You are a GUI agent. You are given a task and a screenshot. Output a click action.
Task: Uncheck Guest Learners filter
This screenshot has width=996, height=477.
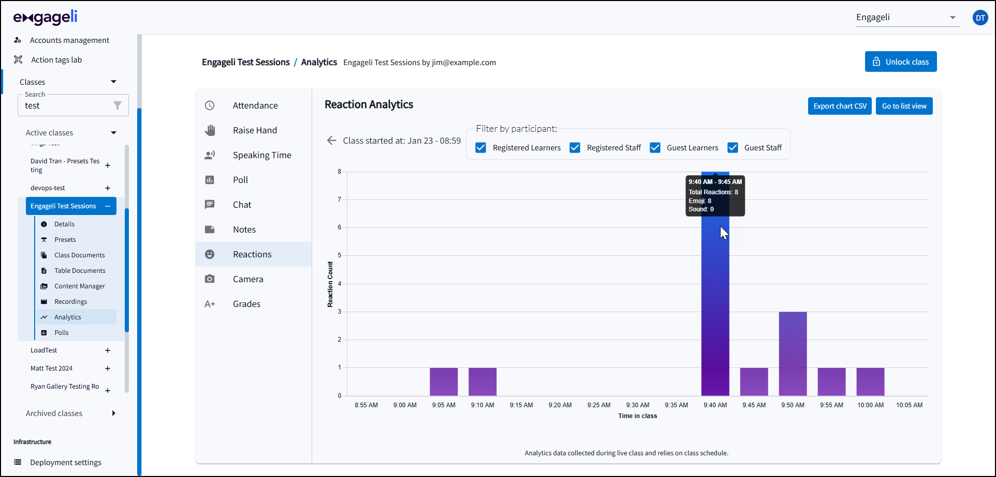(655, 148)
